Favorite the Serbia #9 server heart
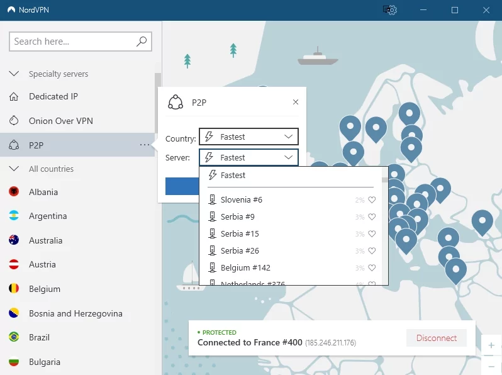The width and height of the screenshot is (502, 375). point(372,217)
